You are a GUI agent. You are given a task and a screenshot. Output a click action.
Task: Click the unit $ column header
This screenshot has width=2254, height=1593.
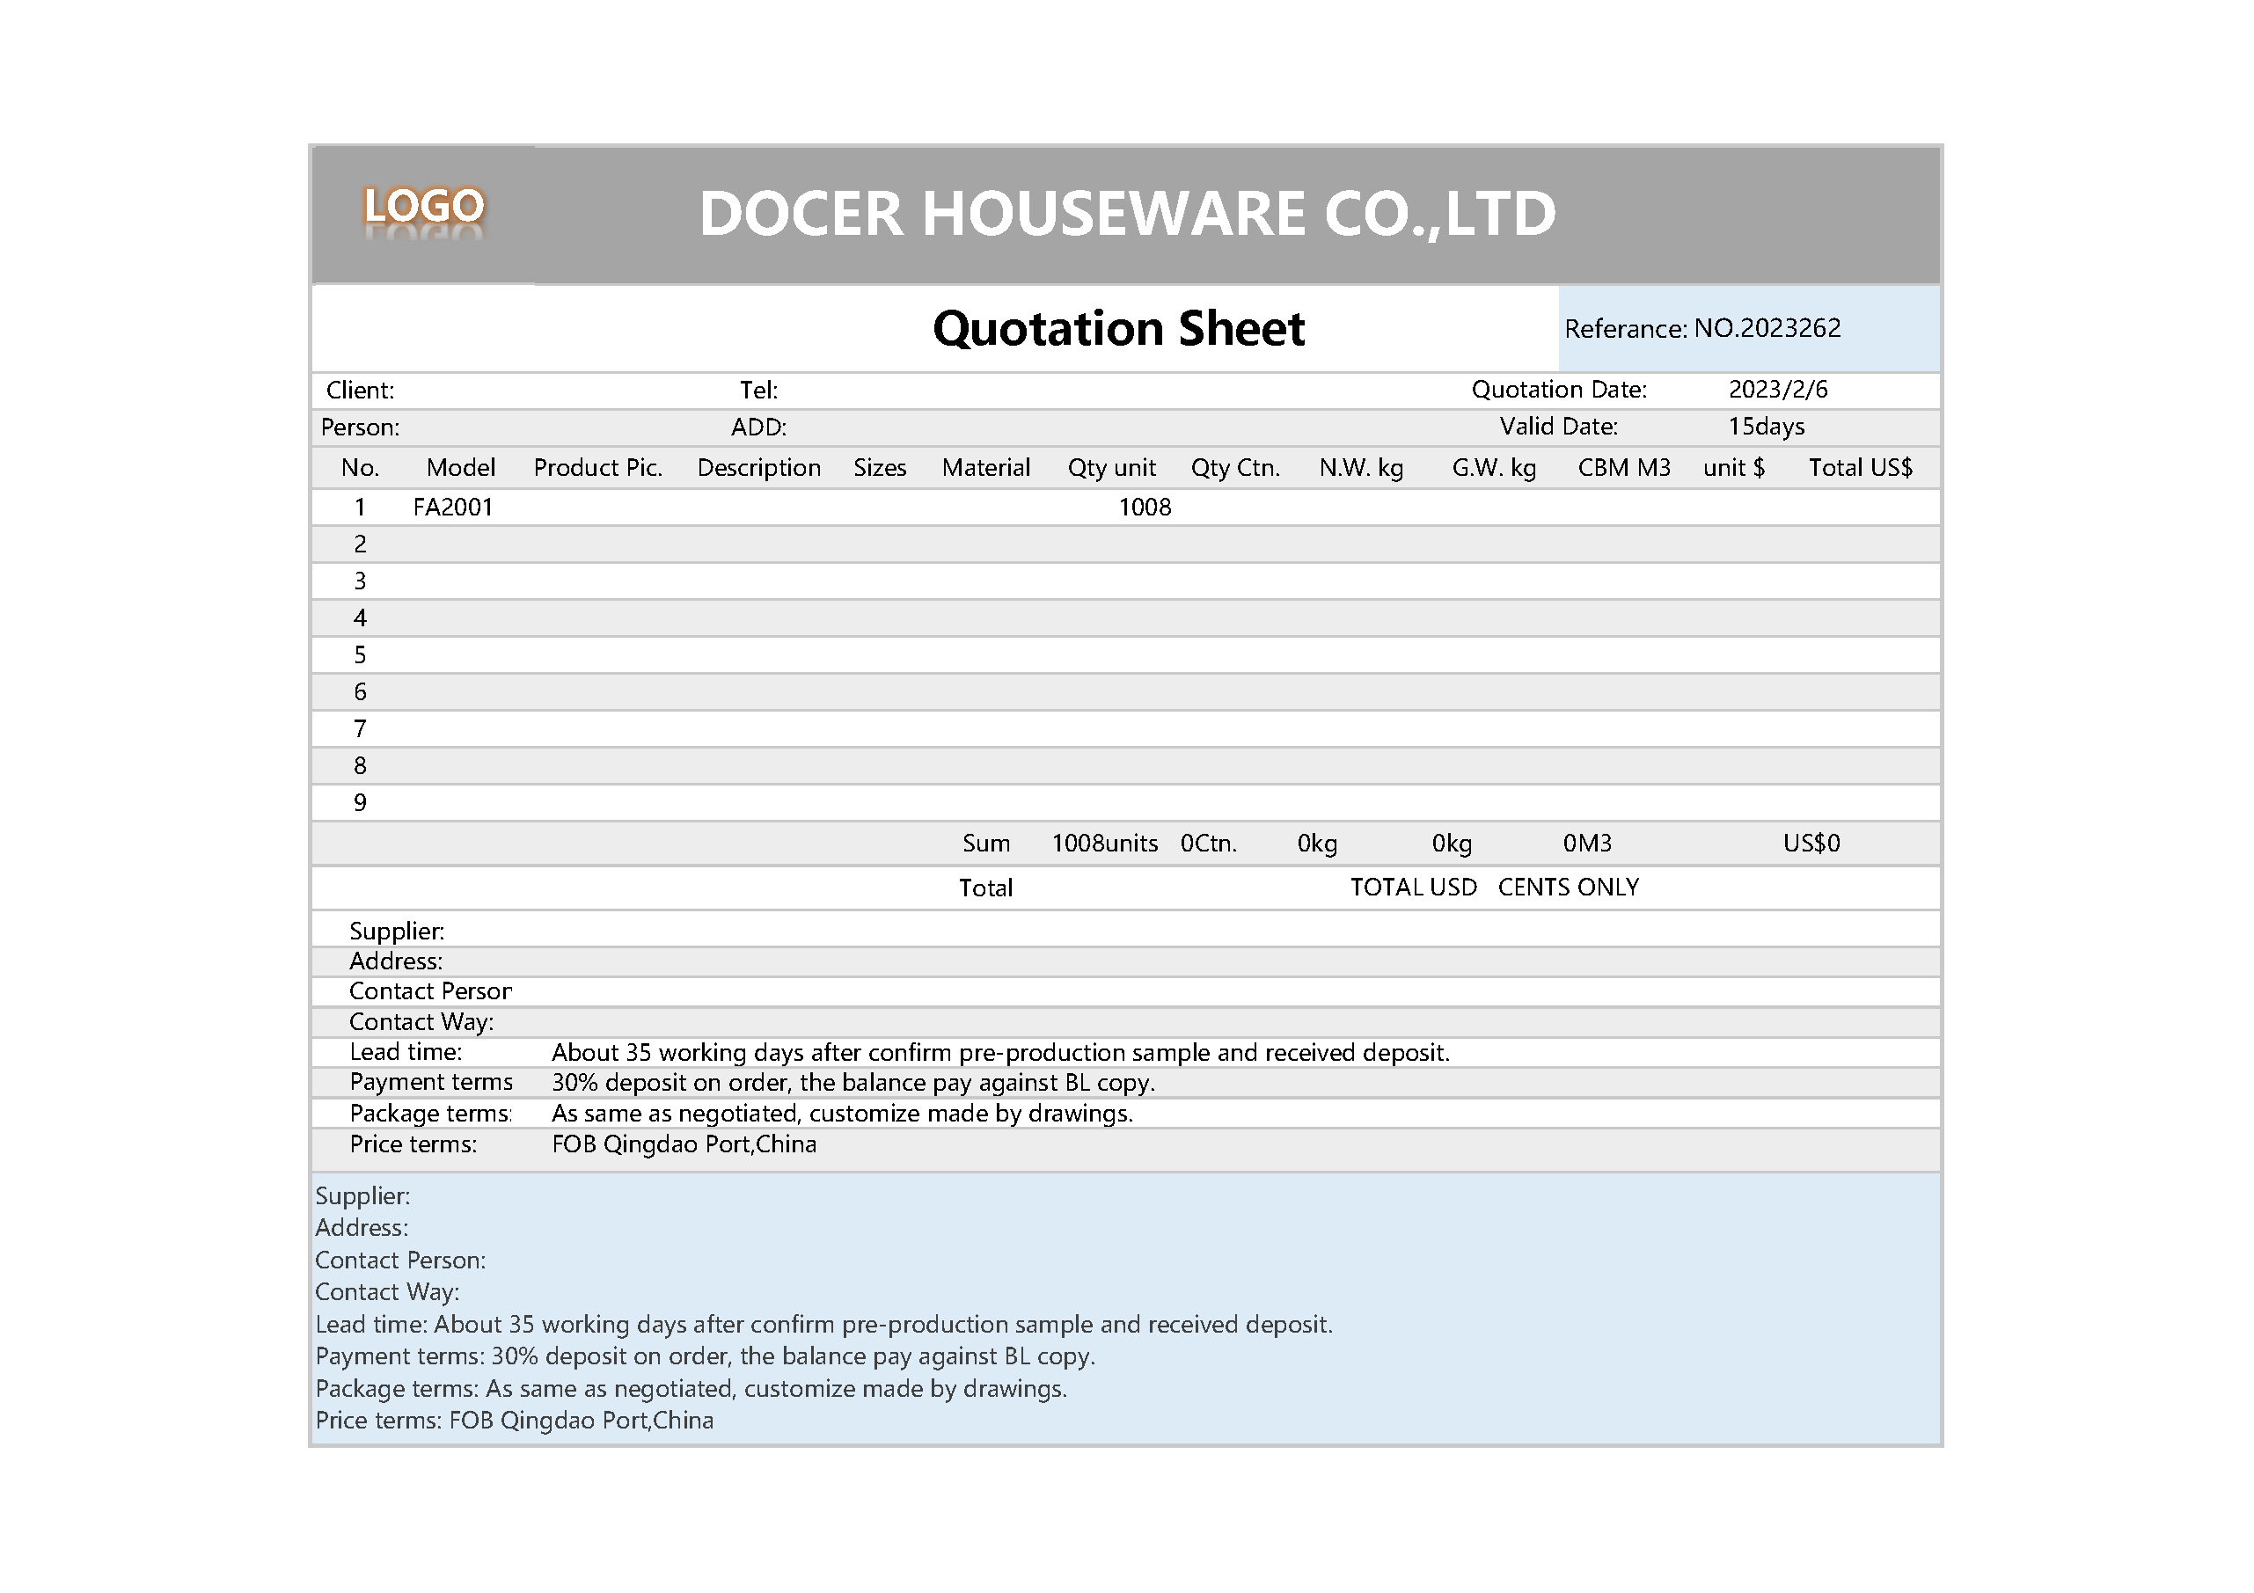[1734, 468]
